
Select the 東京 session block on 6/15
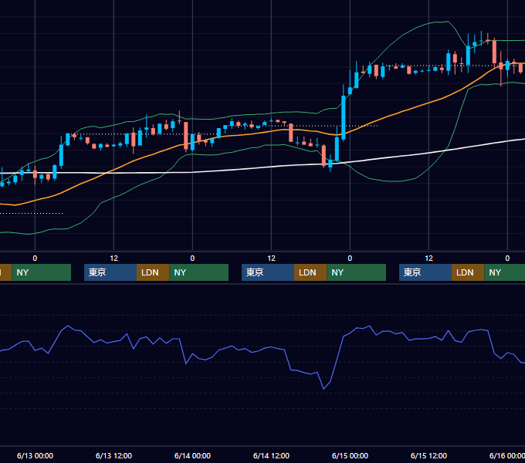425,272
